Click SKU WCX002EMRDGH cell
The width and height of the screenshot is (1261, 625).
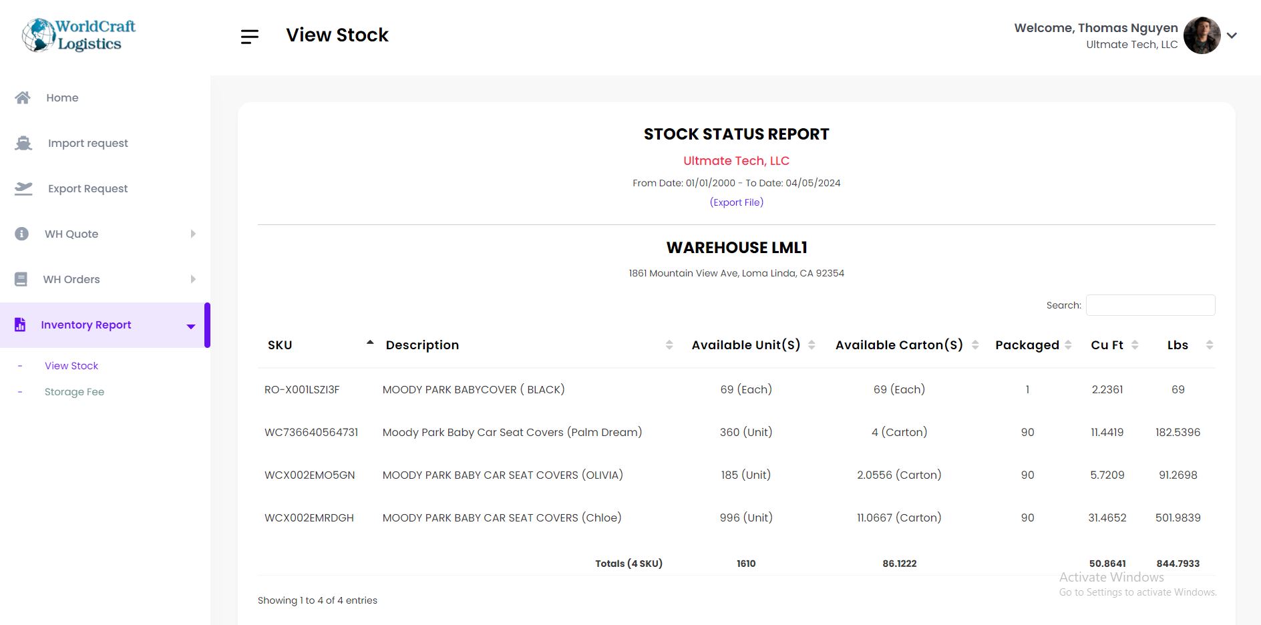click(x=309, y=517)
